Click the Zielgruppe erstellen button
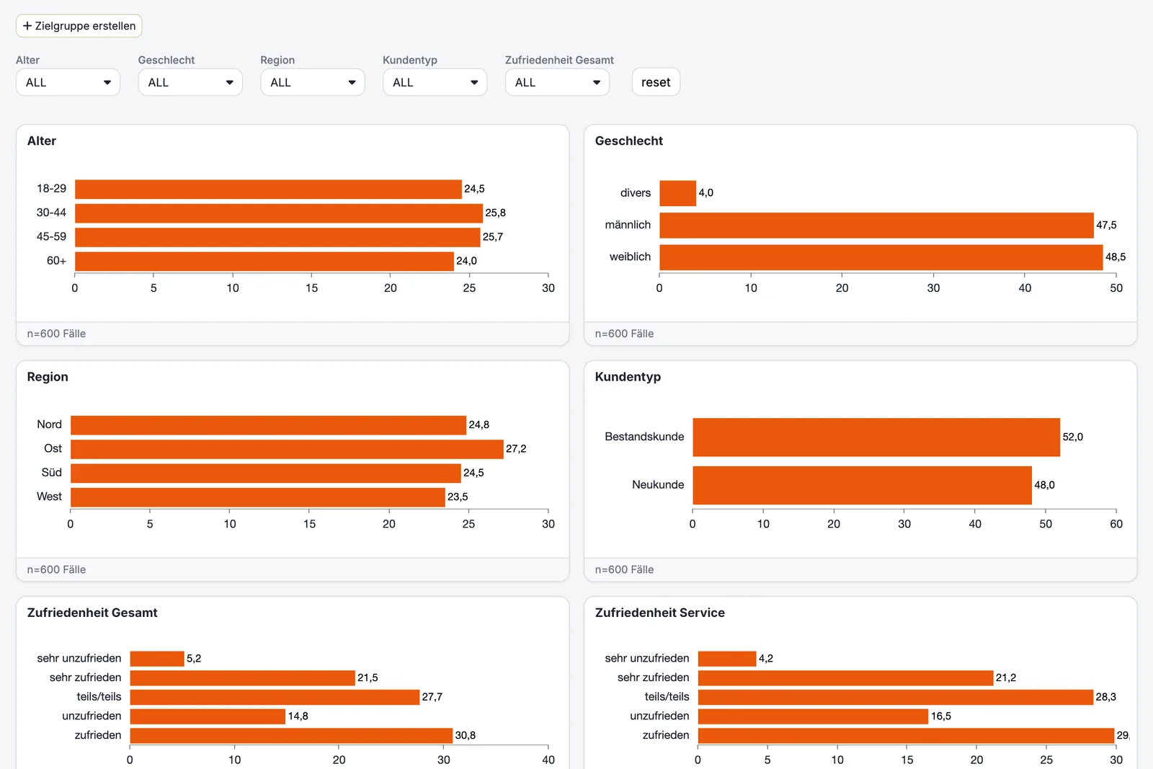This screenshot has width=1153, height=769. point(79,26)
